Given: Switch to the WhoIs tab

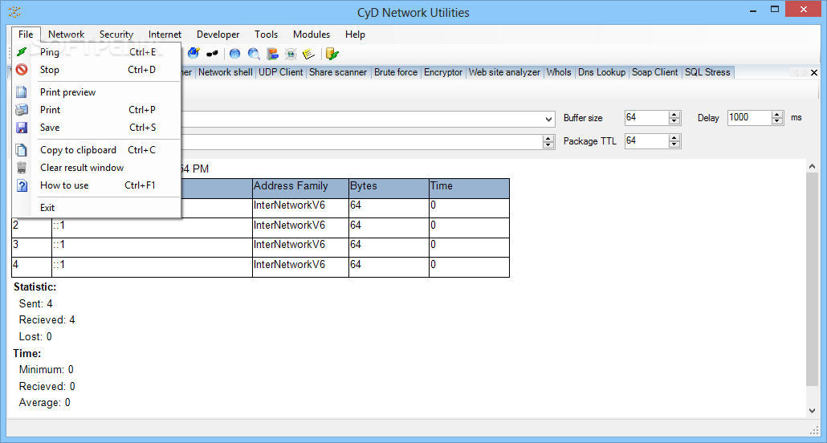Looking at the screenshot, I should [x=559, y=72].
